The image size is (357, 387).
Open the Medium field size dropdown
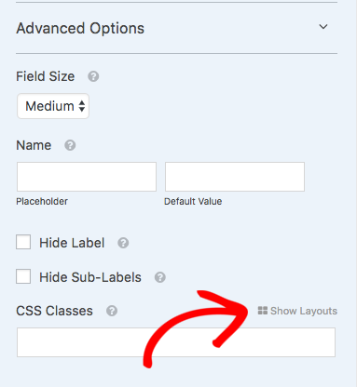click(x=53, y=106)
